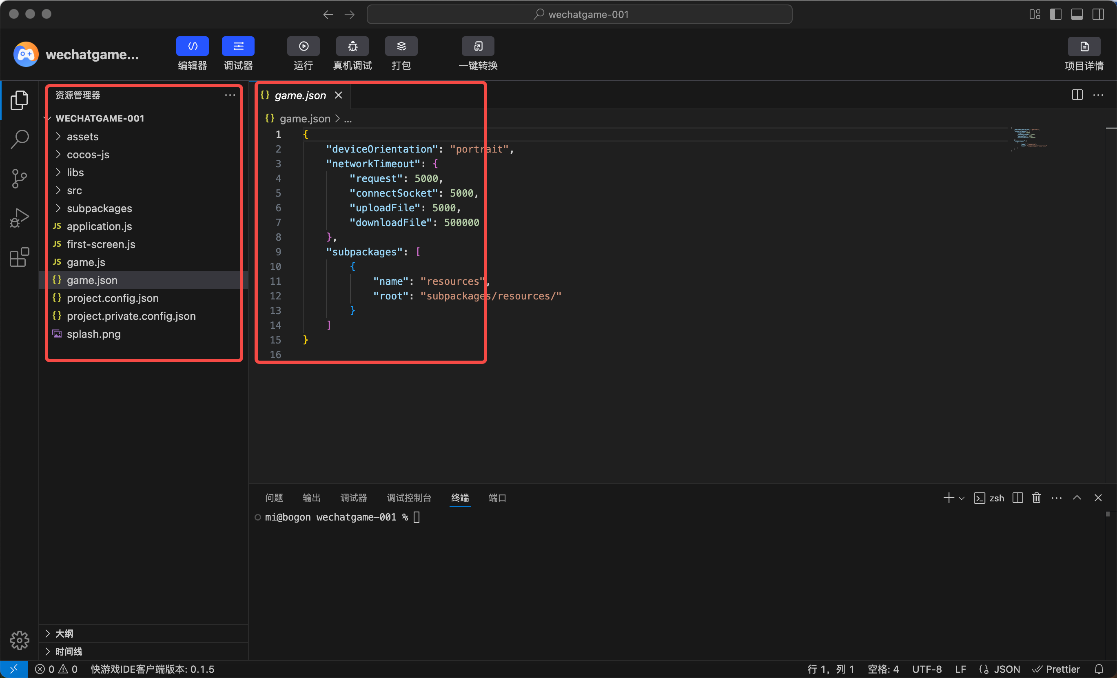Screen dimensions: 1117x678
Task: Expand the assets folder
Action: point(82,136)
